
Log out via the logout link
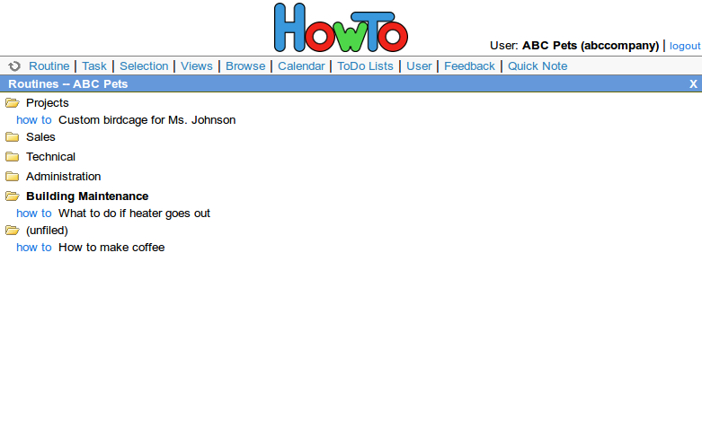pos(684,46)
